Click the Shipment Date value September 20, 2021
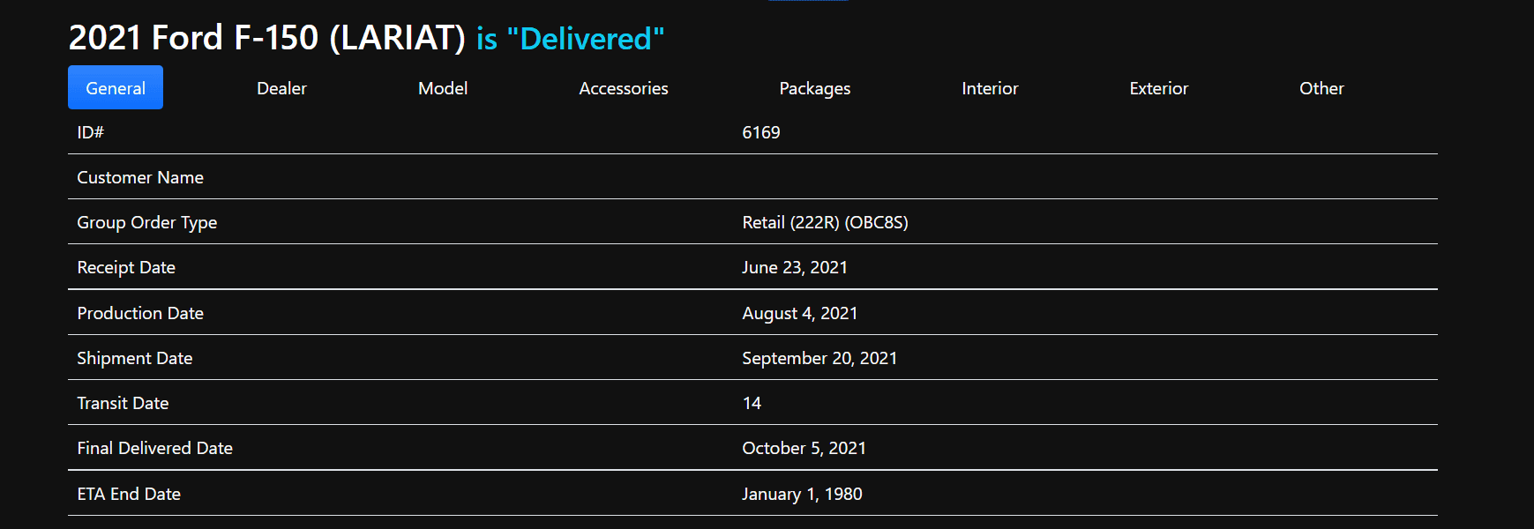This screenshot has height=529, width=1534. [819, 358]
